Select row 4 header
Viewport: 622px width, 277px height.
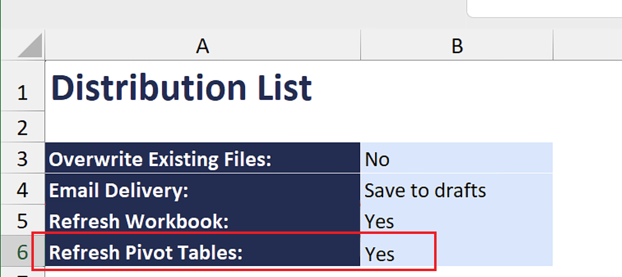tap(23, 189)
